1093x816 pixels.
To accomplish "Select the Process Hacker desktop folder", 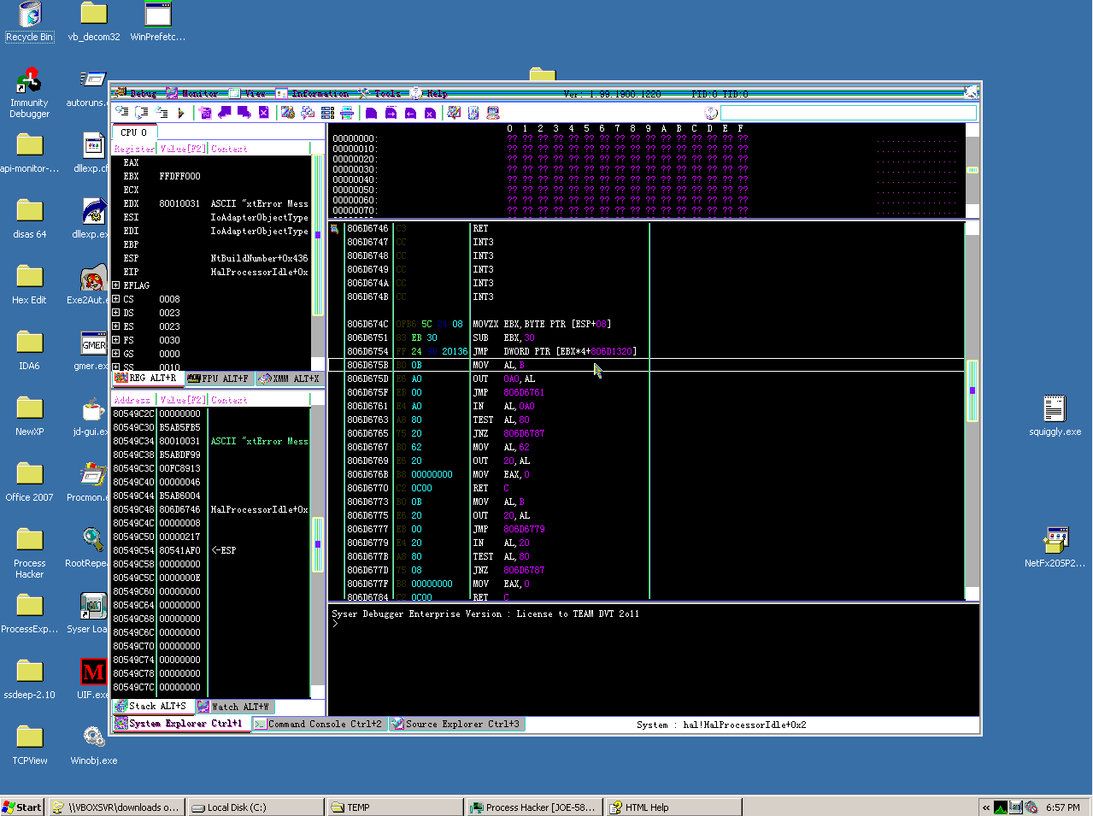I will pyautogui.click(x=30, y=554).
